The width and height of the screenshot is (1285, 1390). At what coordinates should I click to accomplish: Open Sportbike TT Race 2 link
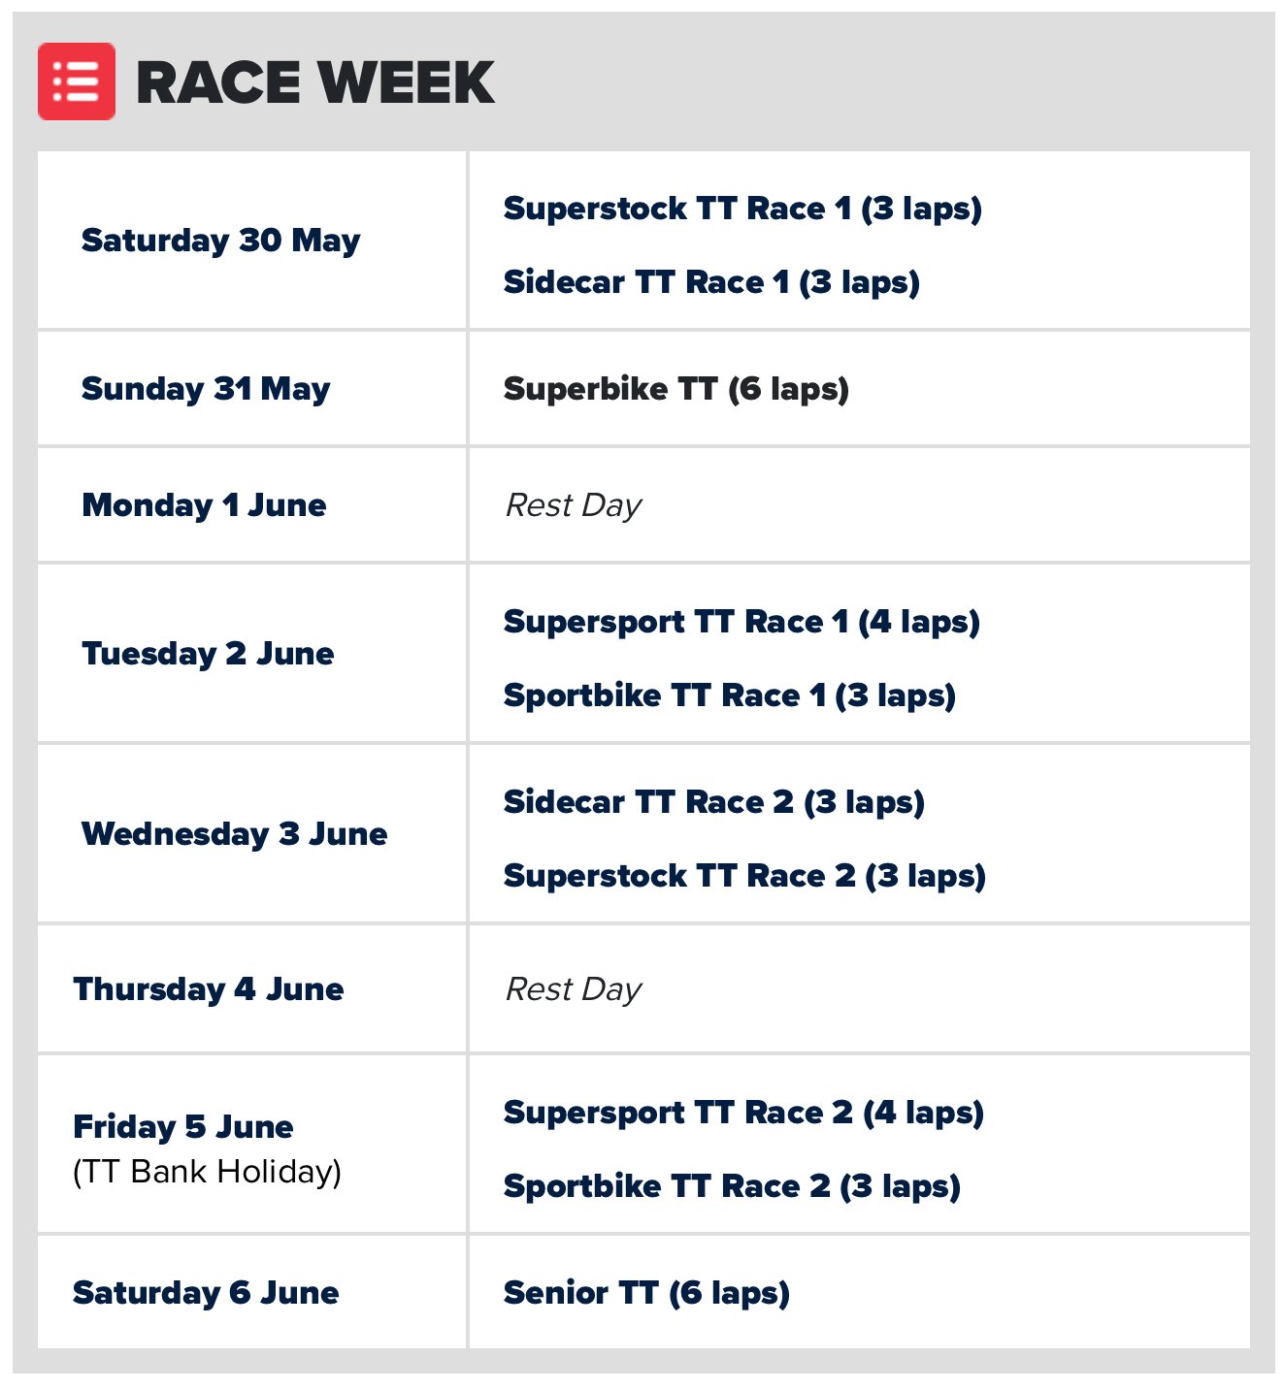click(x=732, y=1186)
